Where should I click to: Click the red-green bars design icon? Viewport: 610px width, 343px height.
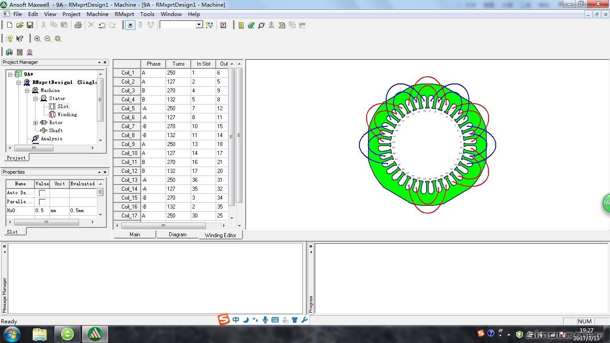20,52
